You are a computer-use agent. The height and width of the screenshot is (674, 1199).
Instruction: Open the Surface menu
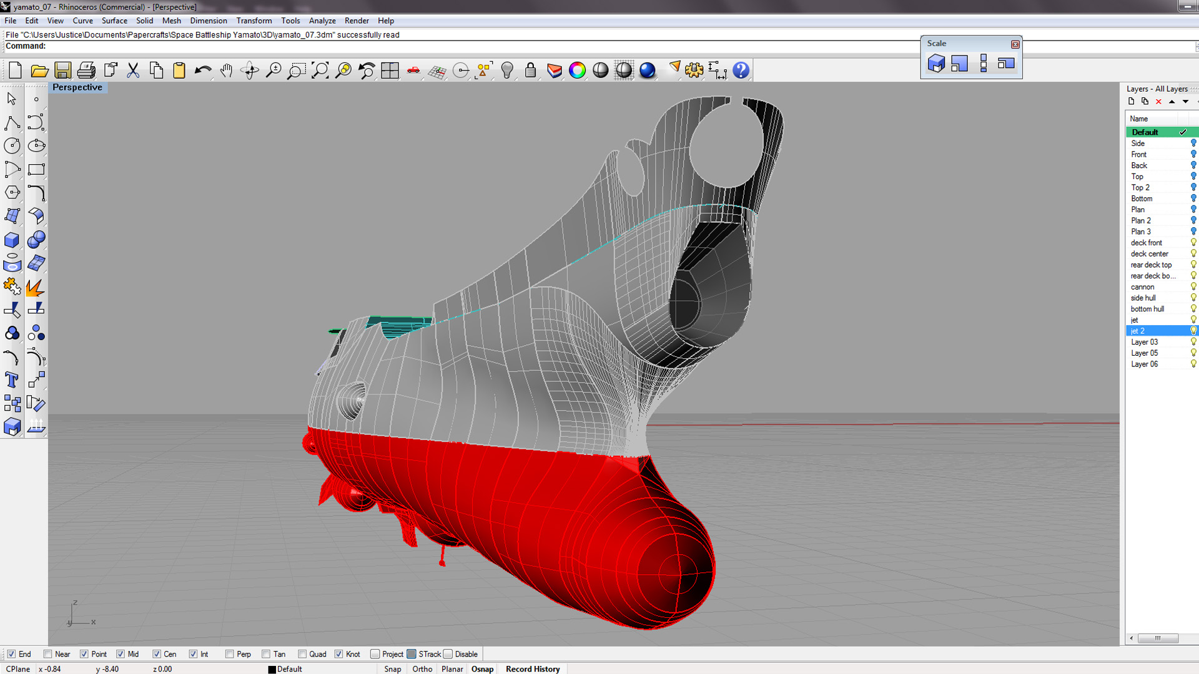tap(114, 21)
